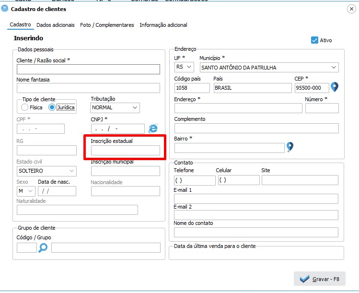Click the Internet Explorer CNPJ lookup icon

(x=153, y=128)
